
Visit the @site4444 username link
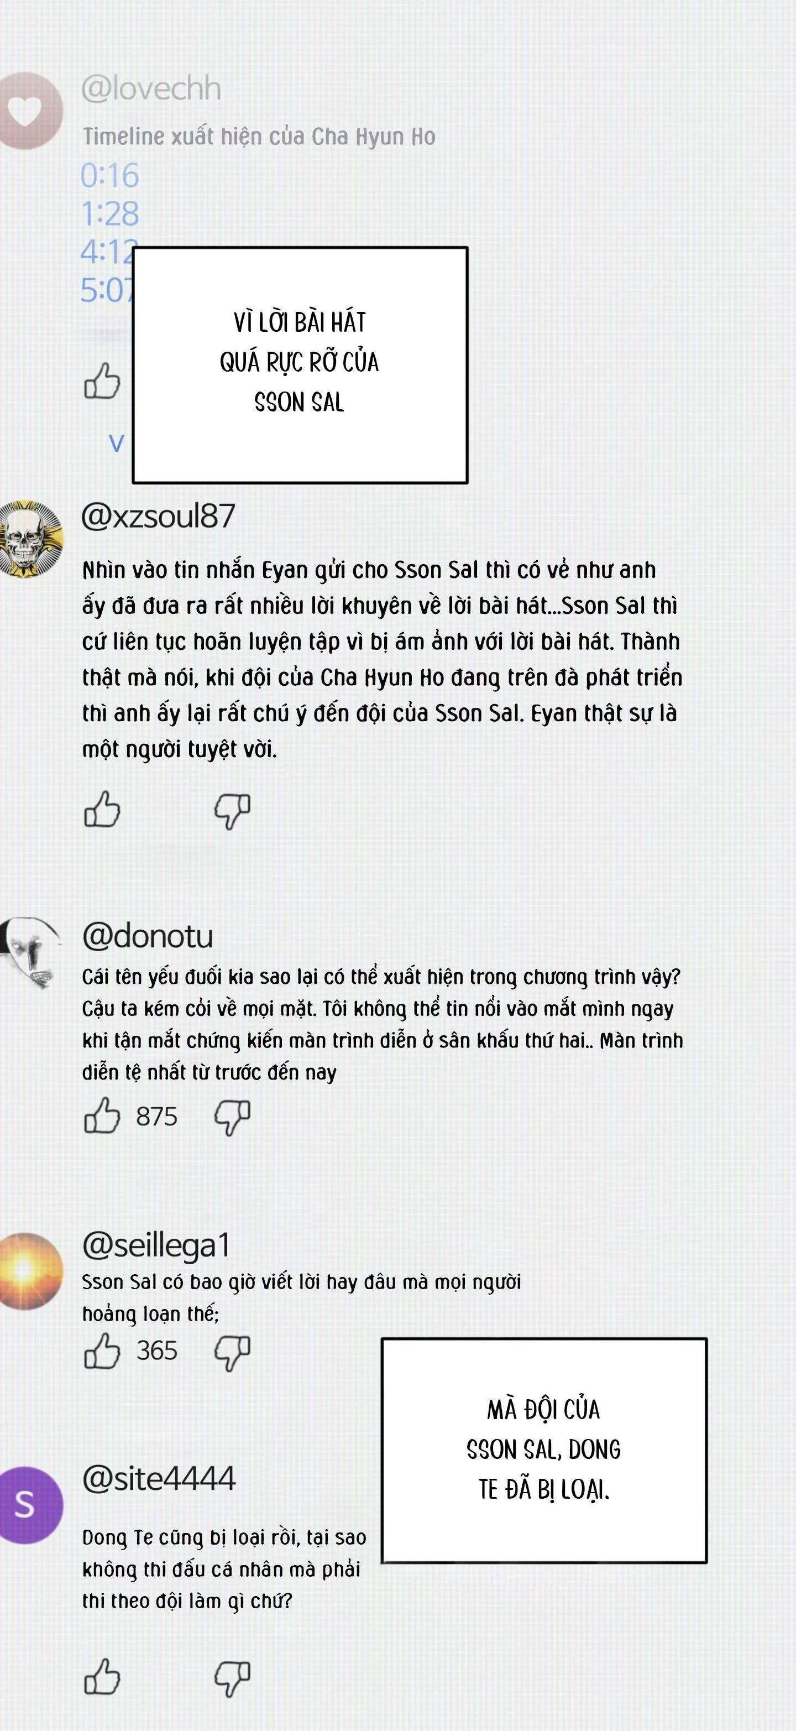click(159, 1478)
